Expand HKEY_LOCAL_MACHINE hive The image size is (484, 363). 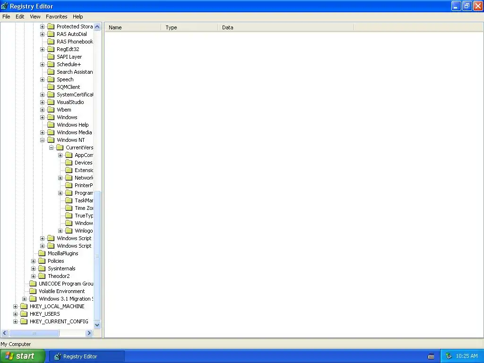(x=15, y=306)
